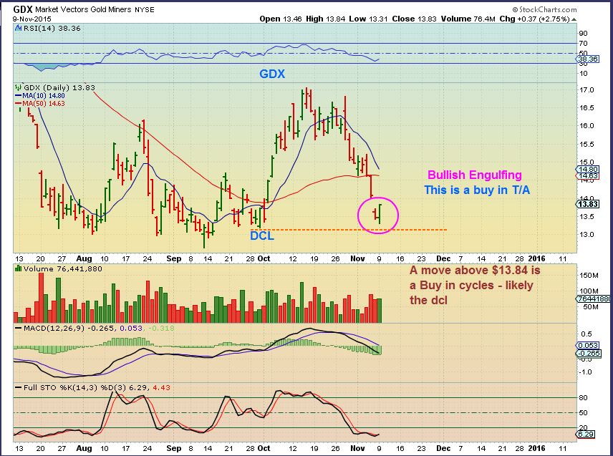Image resolution: width=613 pixels, height=456 pixels.
Task: Click the MACD(12,26,9) panel label
Action: 54,329
